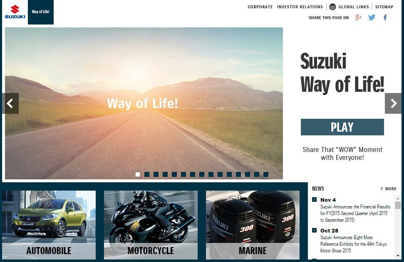Share page on Facebook
Screen dimensions: 404x262
point(385,17)
